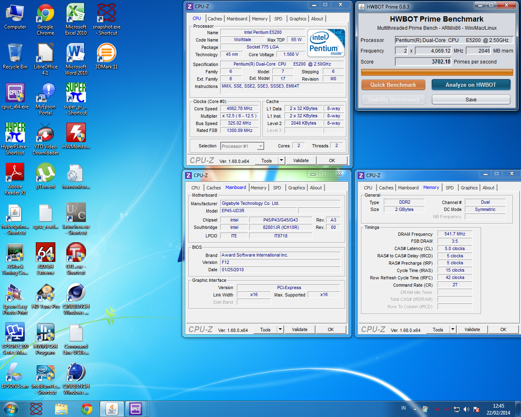521x417 pixels.
Task: Click the Intel Pentium inside logo
Action: [326, 43]
